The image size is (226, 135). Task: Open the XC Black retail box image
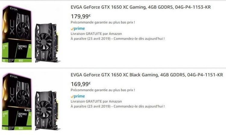17,102
